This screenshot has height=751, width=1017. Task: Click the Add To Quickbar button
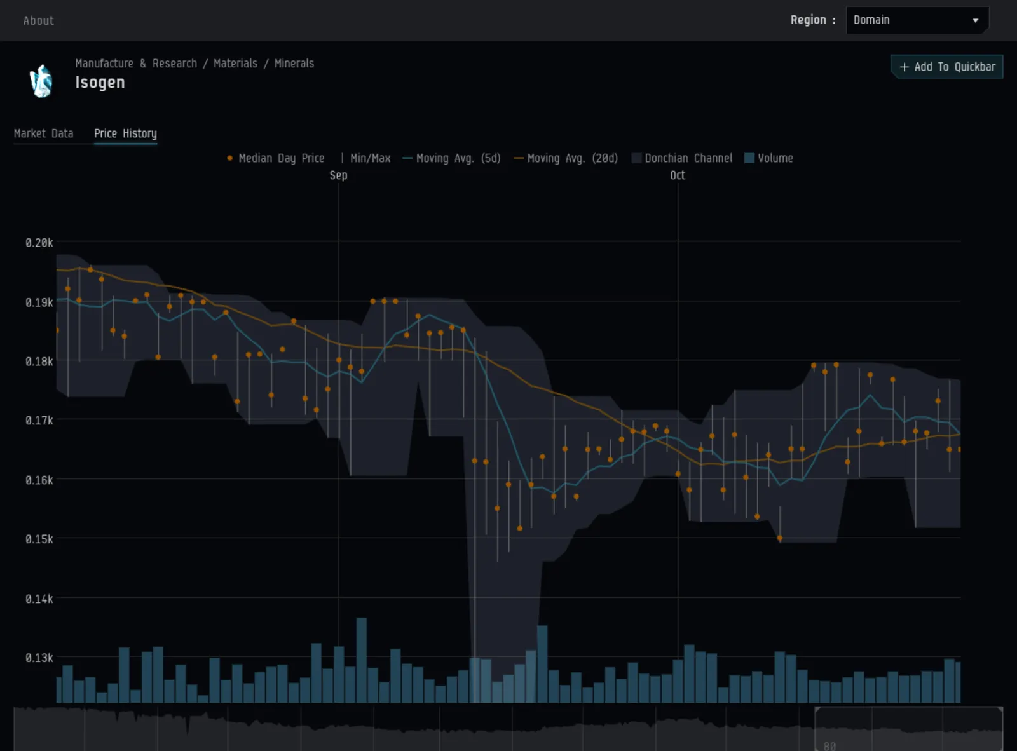946,67
